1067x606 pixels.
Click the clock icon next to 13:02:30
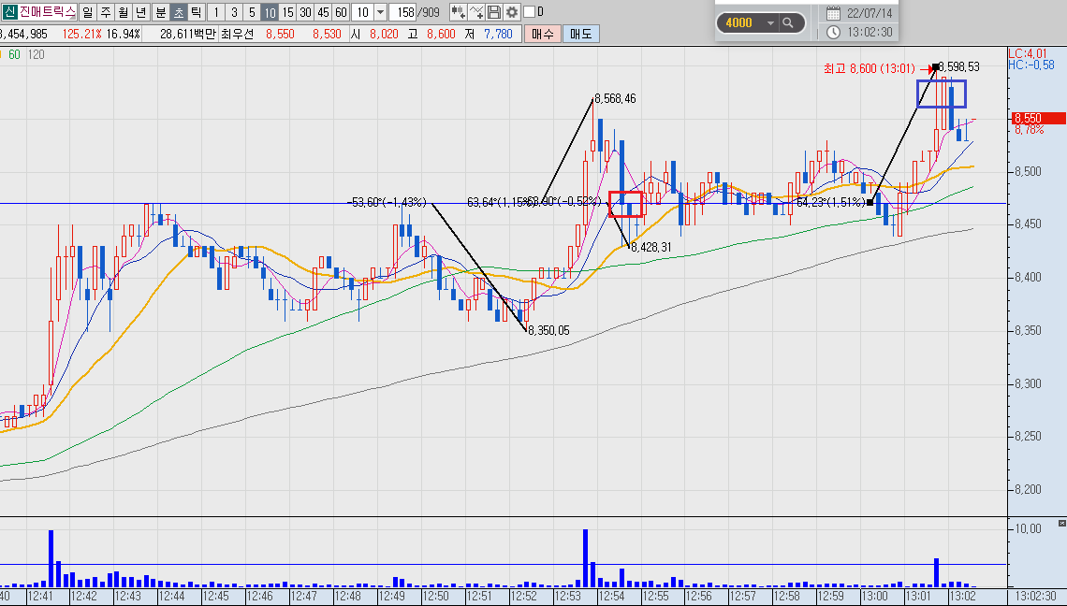point(833,32)
